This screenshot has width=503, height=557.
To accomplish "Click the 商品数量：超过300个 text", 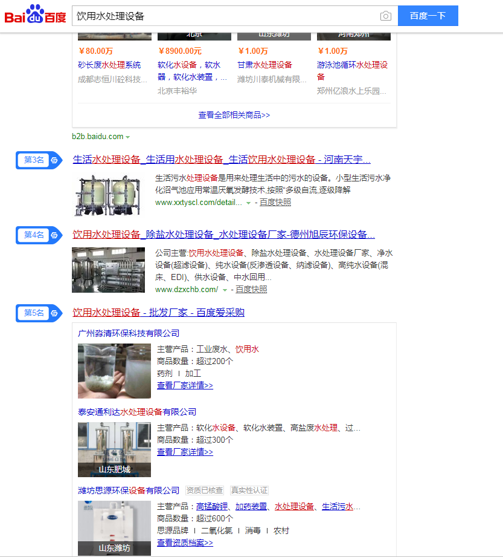I will click(195, 440).
